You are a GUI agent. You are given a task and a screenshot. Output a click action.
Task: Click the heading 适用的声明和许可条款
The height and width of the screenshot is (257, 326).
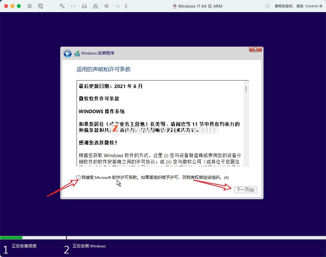click(103, 69)
